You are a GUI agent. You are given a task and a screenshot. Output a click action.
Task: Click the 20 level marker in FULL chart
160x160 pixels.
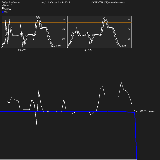point(129,39)
